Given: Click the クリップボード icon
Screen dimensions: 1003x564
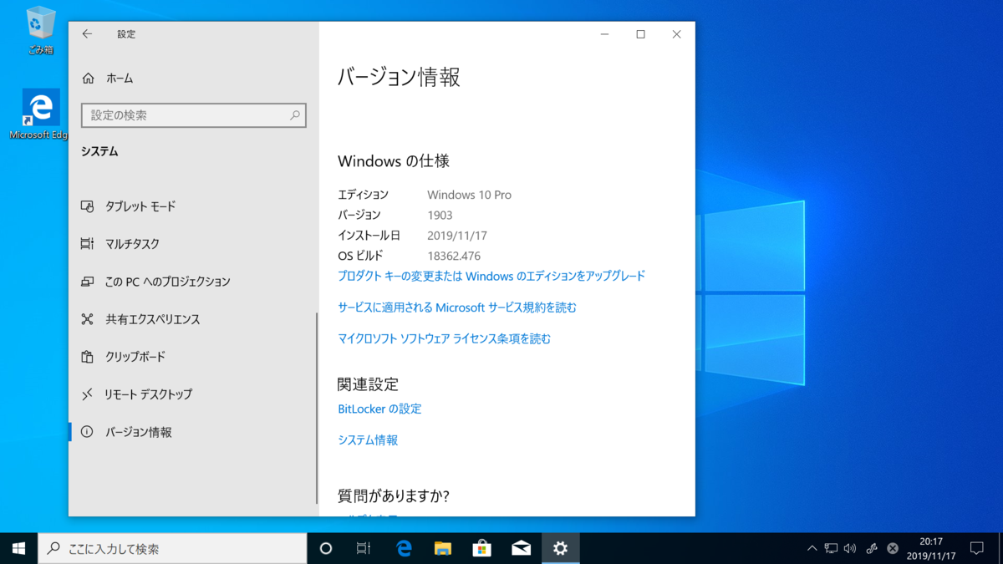Looking at the screenshot, I should [x=87, y=357].
